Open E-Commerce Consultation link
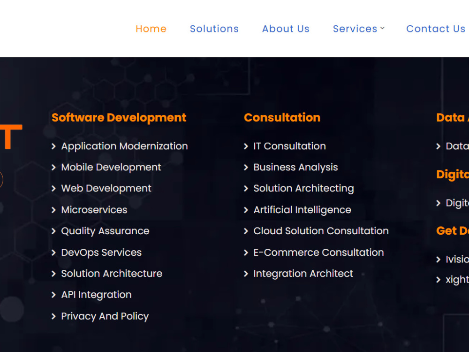The image size is (469, 352). 318,253
